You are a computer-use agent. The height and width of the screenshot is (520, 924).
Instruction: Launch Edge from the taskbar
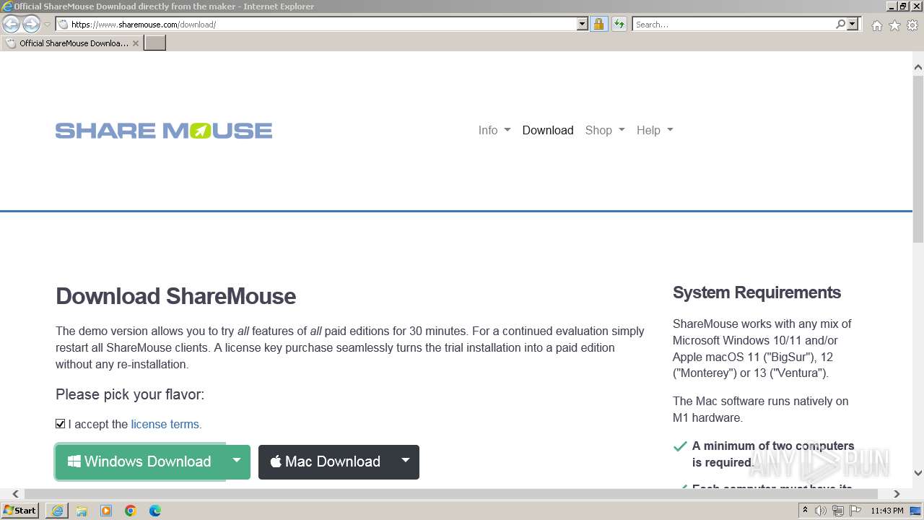click(155, 511)
